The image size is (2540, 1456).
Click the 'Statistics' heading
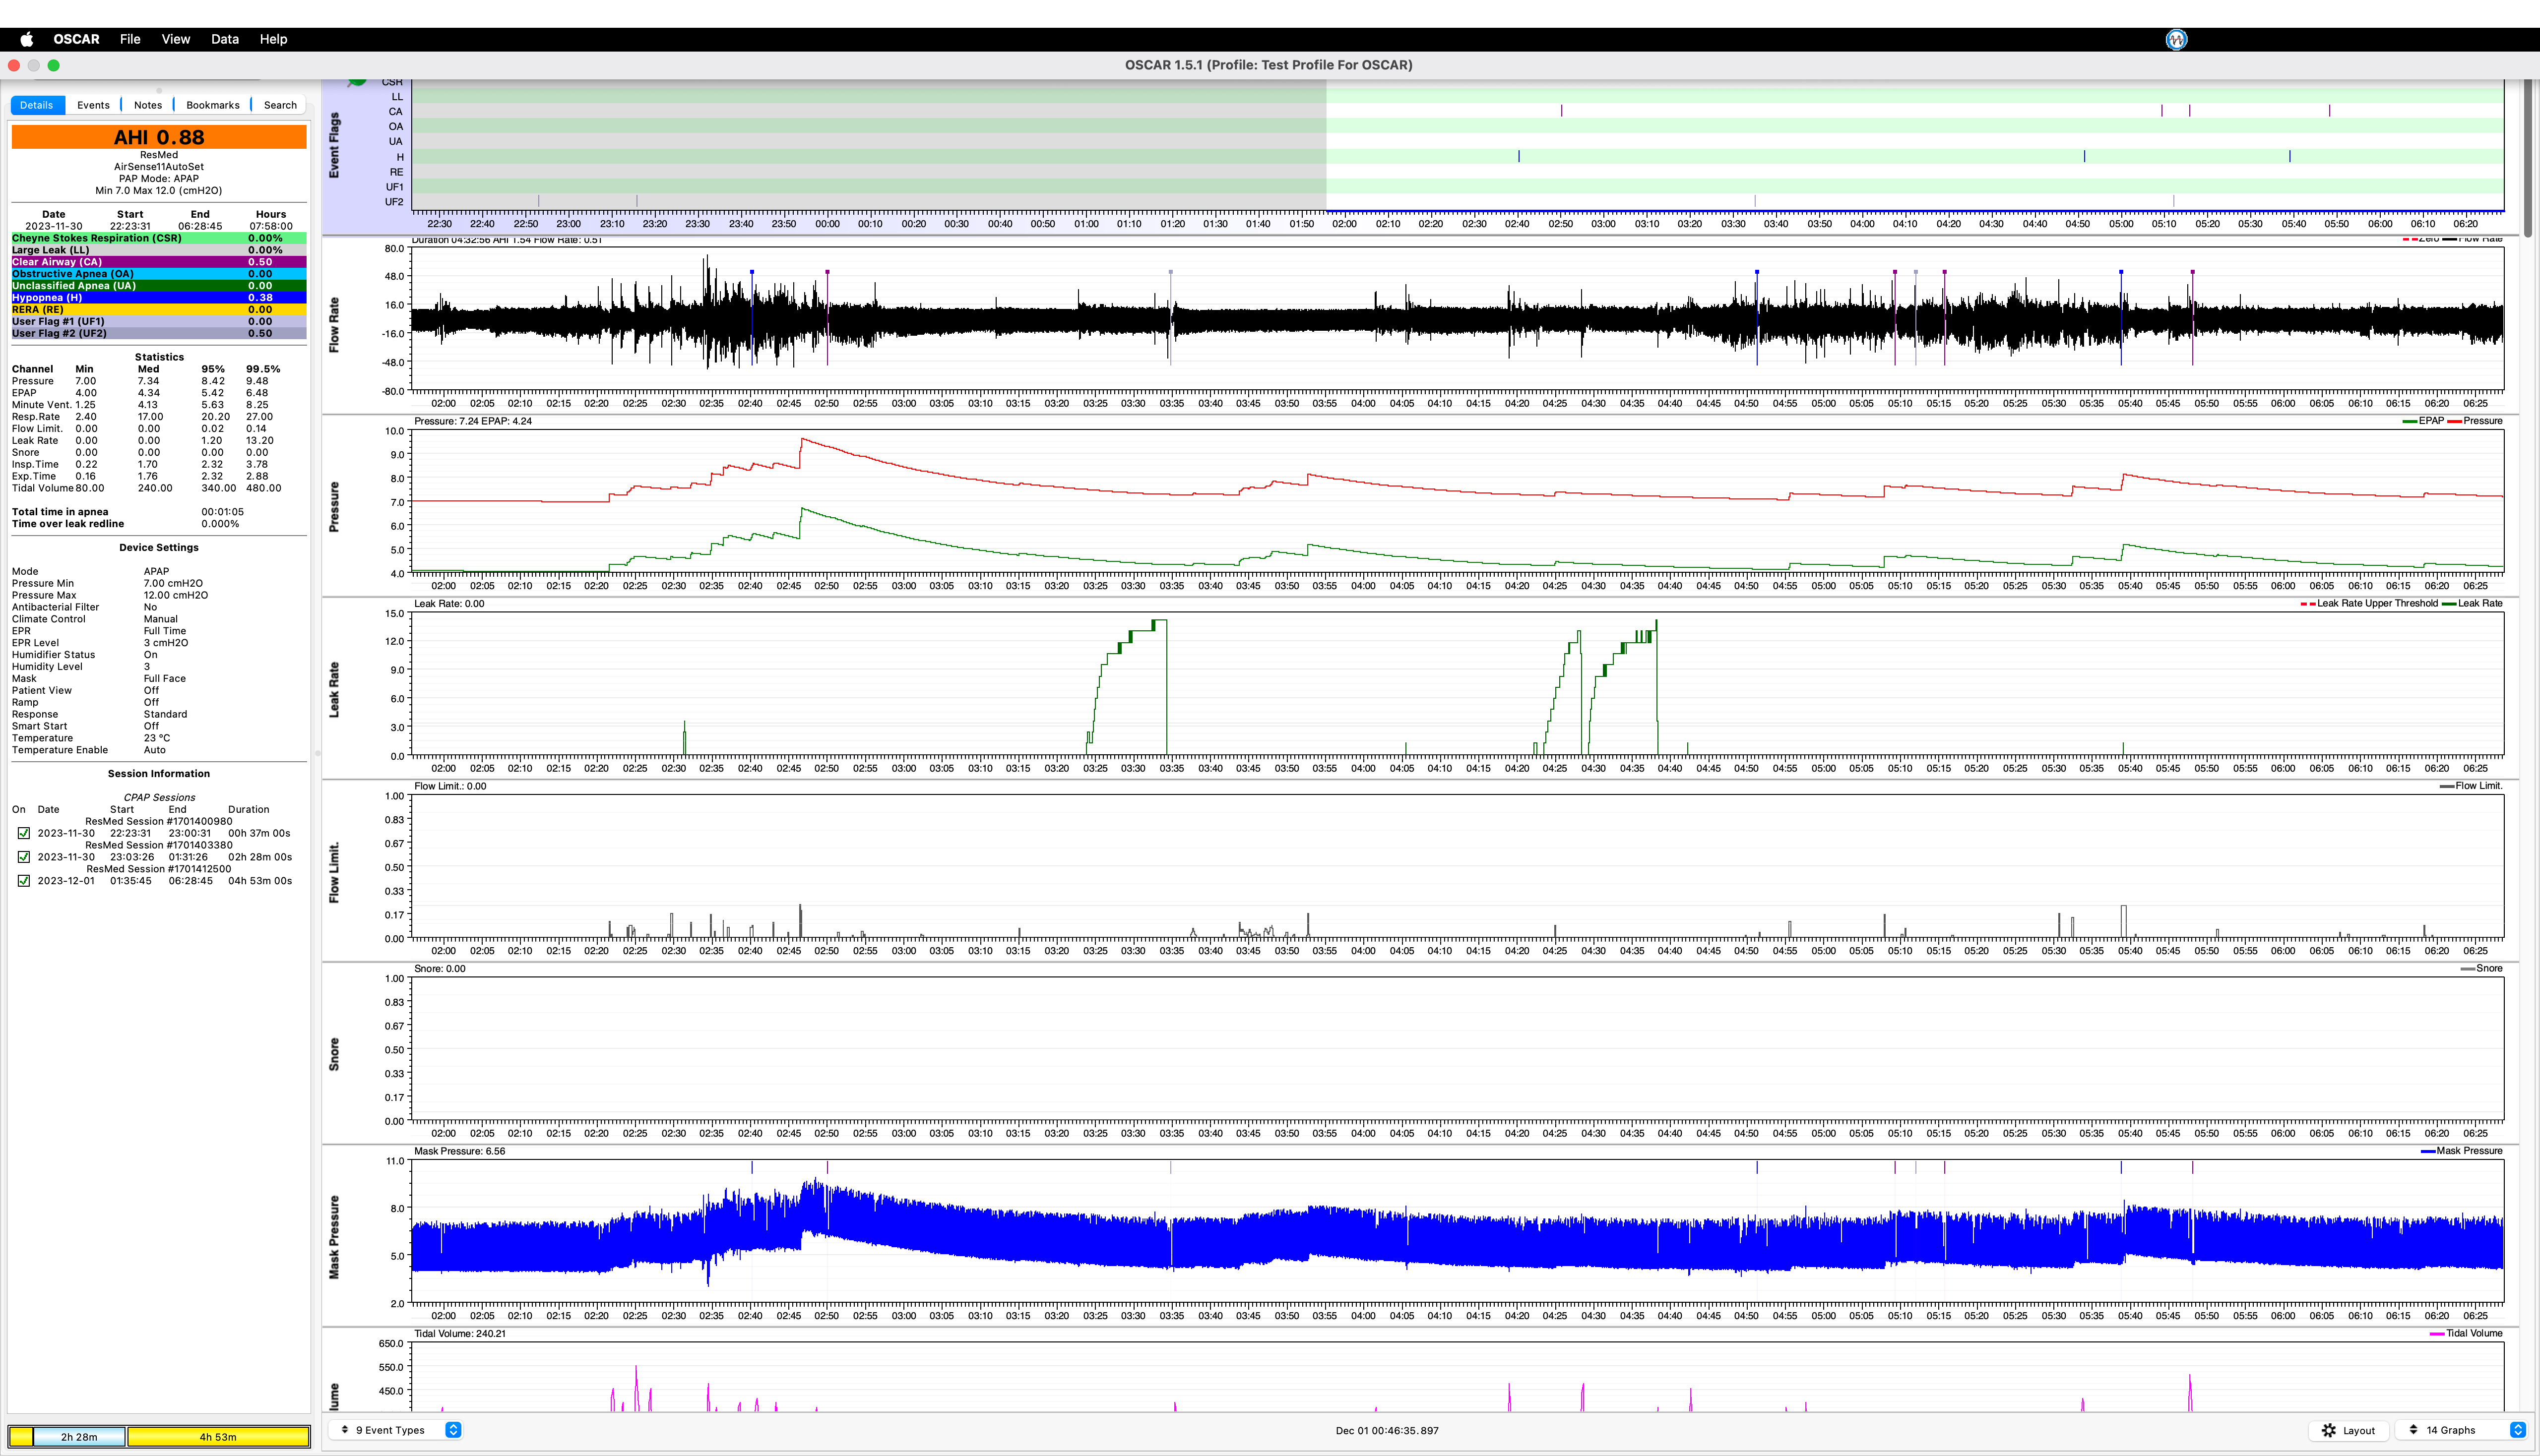click(159, 357)
